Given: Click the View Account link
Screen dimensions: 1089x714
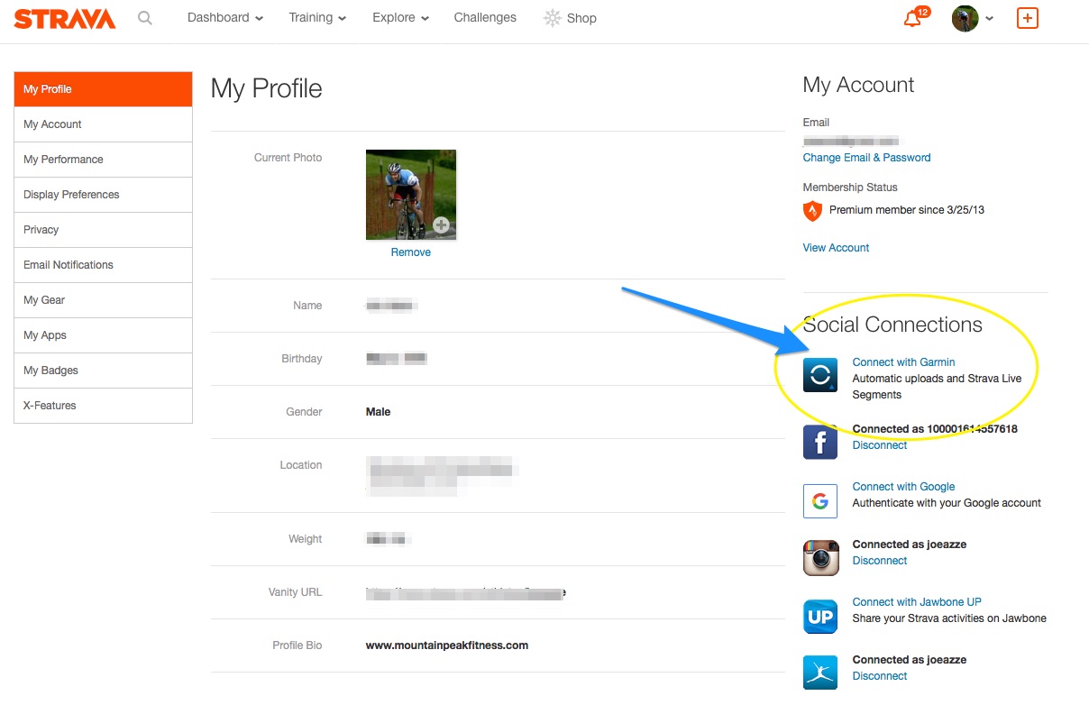Looking at the screenshot, I should [x=836, y=248].
